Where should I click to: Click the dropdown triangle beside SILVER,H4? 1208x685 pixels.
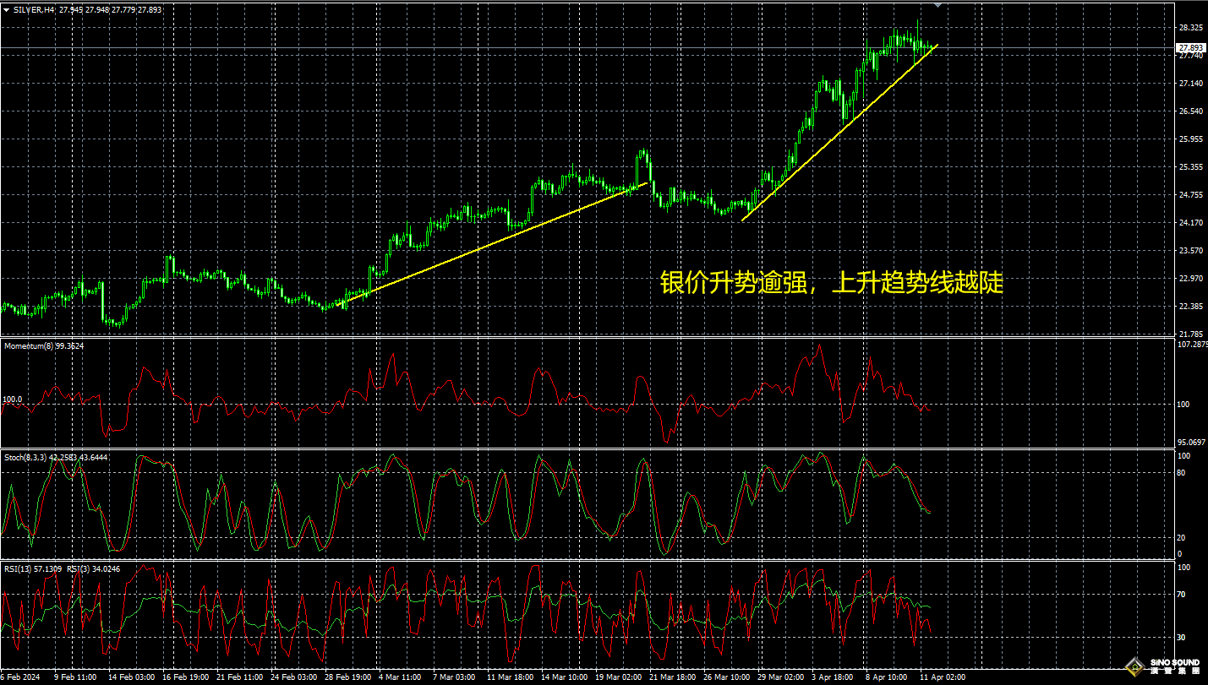tap(7, 10)
